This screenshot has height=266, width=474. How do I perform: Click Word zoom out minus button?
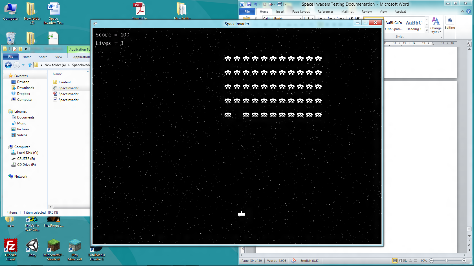click(431, 261)
